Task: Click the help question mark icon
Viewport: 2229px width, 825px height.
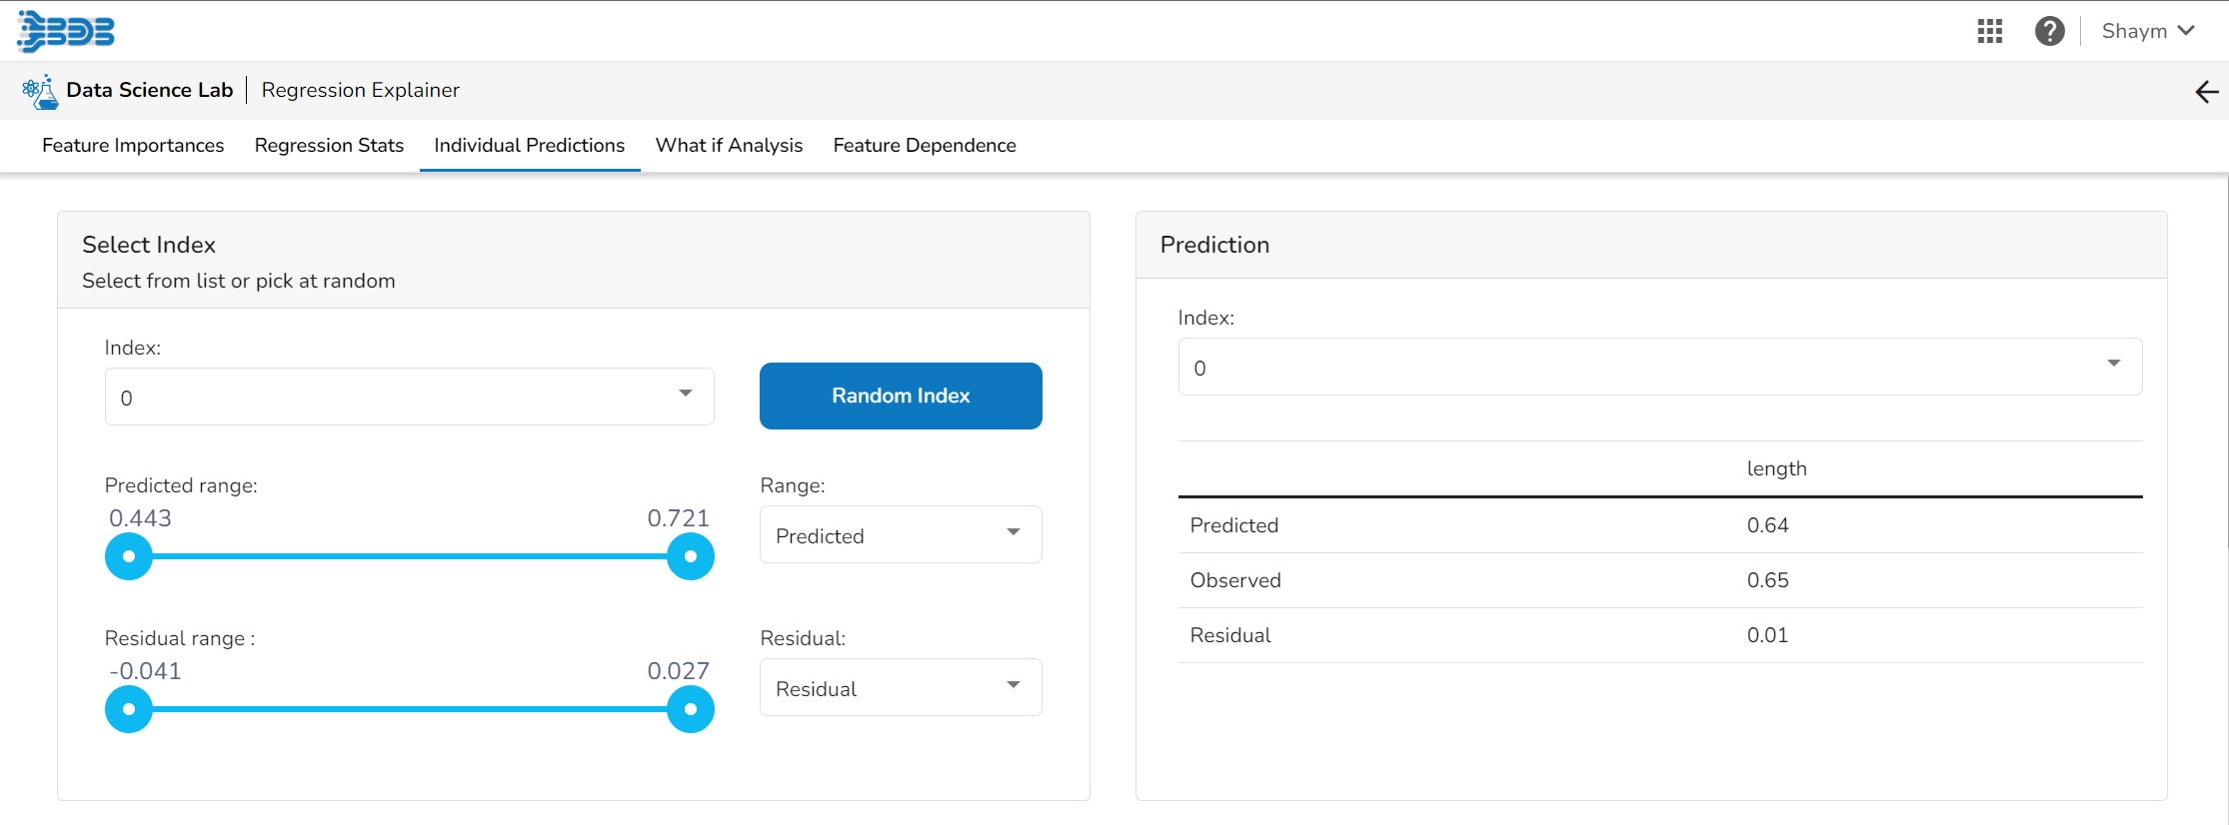Action: (x=2049, y=31)
